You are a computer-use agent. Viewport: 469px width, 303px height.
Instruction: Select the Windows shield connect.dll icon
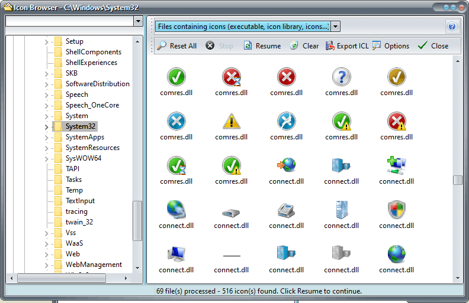coord(396,210)
